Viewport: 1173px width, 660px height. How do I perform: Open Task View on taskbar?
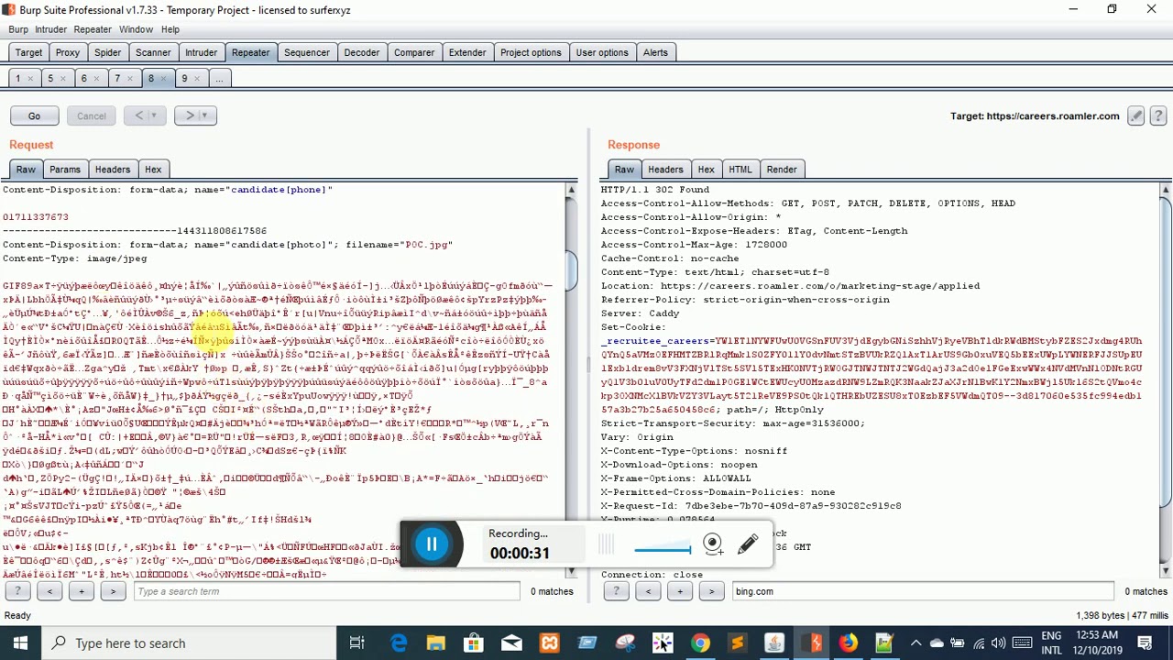[x=357, y=643]
